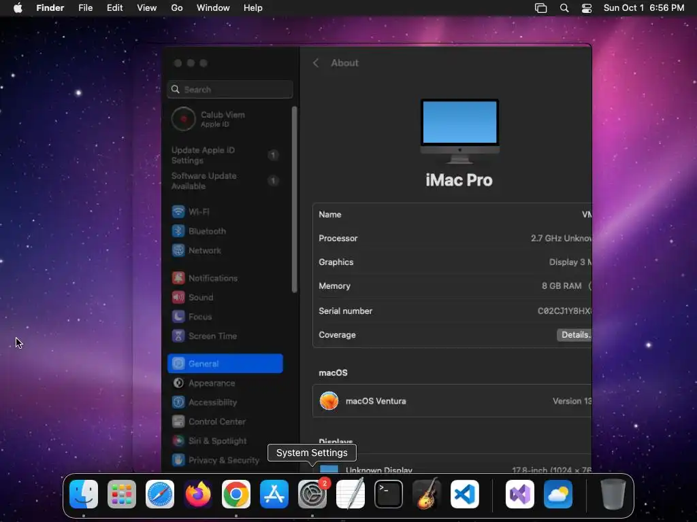This screenshot has width=697, height=522.
Task: Launch Safari from the Dock
Action: coord(160,494)
